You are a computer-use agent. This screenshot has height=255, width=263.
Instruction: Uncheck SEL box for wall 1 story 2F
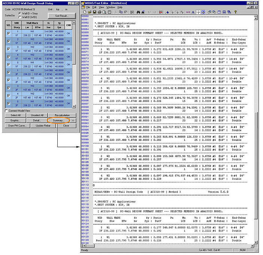coord(9,72)
